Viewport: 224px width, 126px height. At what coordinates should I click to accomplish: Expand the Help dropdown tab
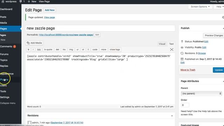click(219, 7)
